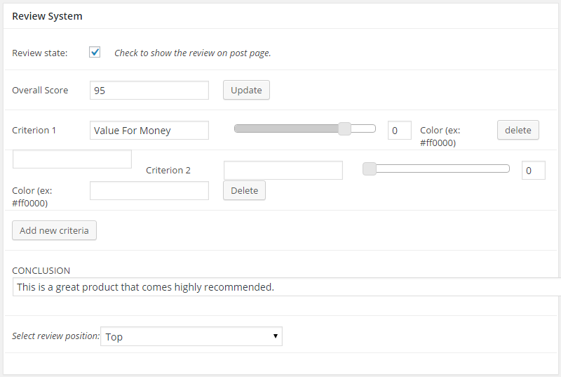Click the empty color field left of Criterion 2 label

[x=72, y=159]
